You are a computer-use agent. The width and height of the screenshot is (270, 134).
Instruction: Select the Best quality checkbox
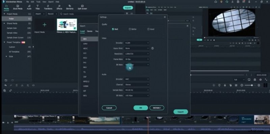tap(113, 29)
